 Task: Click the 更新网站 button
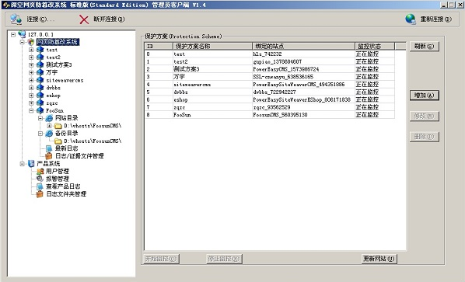(379, 259)
